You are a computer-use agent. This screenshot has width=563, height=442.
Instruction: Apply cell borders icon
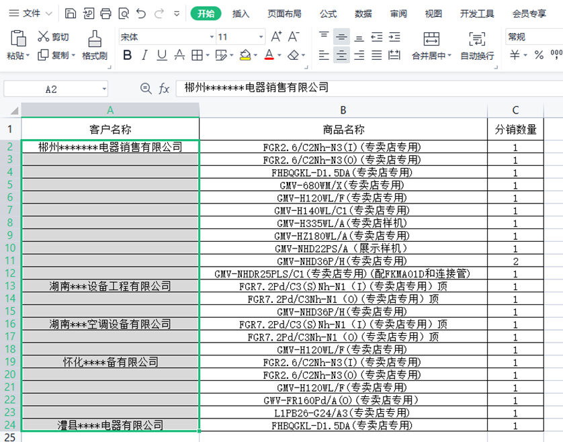(x=197, y=55)
